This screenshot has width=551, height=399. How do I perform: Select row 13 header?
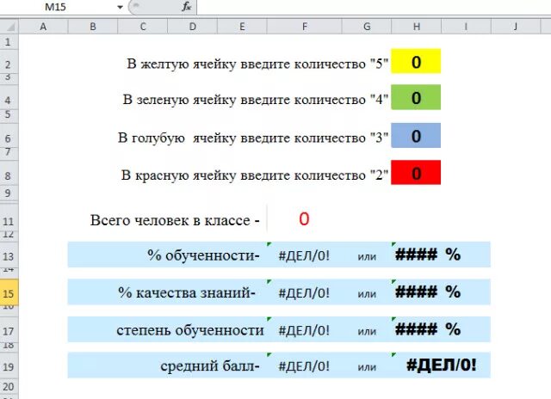9,255
